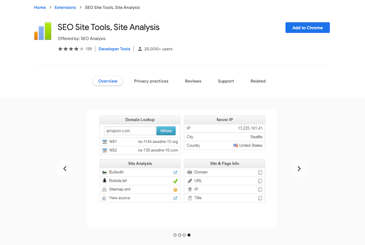Click the extension screenshot preview image
The image size is (365, 245).
182,168
